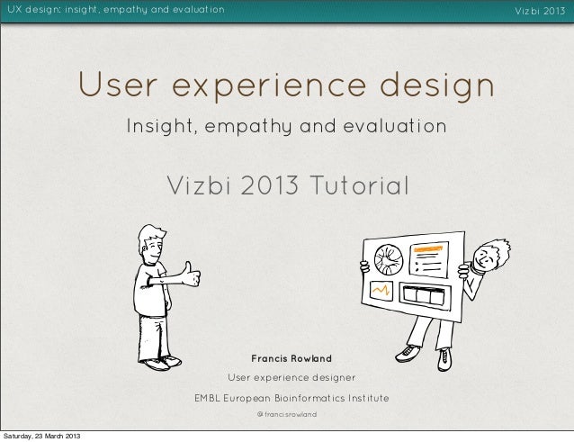The width and height of the screenshot is (574, 442).
Task: Click the circular chart on the board
Action: [389, 259]
